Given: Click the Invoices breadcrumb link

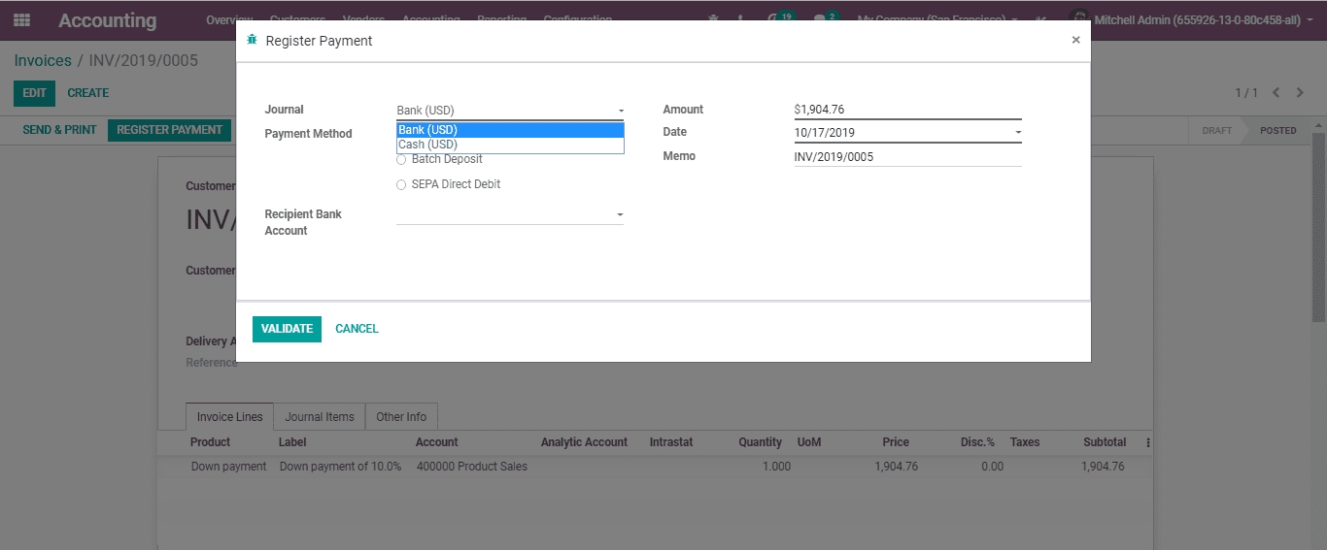Looking at the screenshot, I should 43,61.
